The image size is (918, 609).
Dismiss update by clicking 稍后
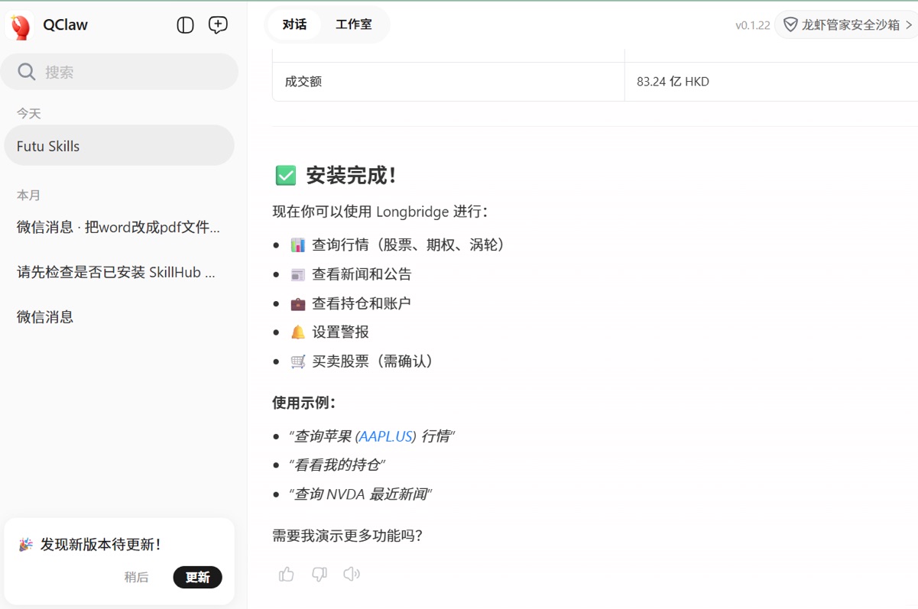pos(137,577)
